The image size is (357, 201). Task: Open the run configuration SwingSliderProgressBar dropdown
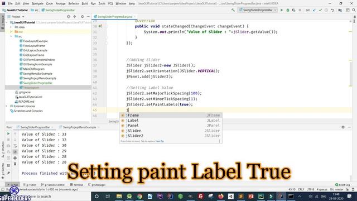coord(258,10)
